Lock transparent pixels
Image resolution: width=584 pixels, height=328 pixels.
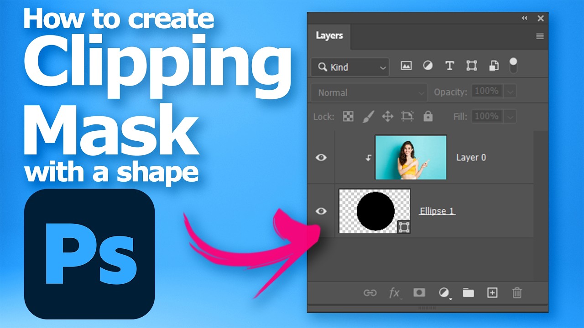(x=348, y=117)
